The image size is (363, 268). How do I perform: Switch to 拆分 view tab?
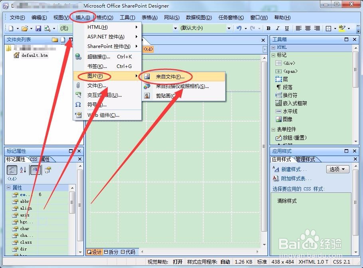coord(111,252)
